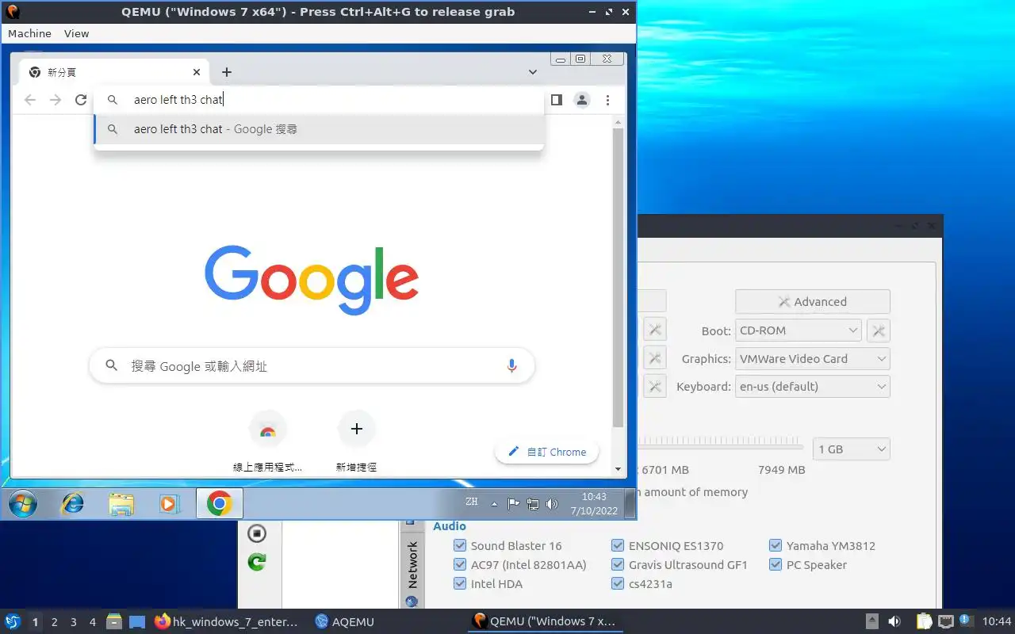Open the View menu in QEMU
The height and width of the screenshot is (634, 1015).
click(77, 33)
